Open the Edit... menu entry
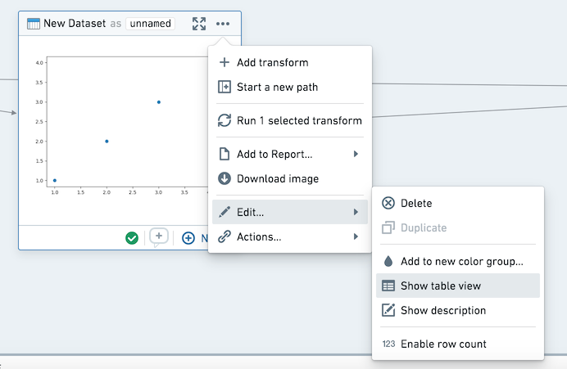Image resolution: width=567 pixels, height=369 pixels. click(290, 212)
